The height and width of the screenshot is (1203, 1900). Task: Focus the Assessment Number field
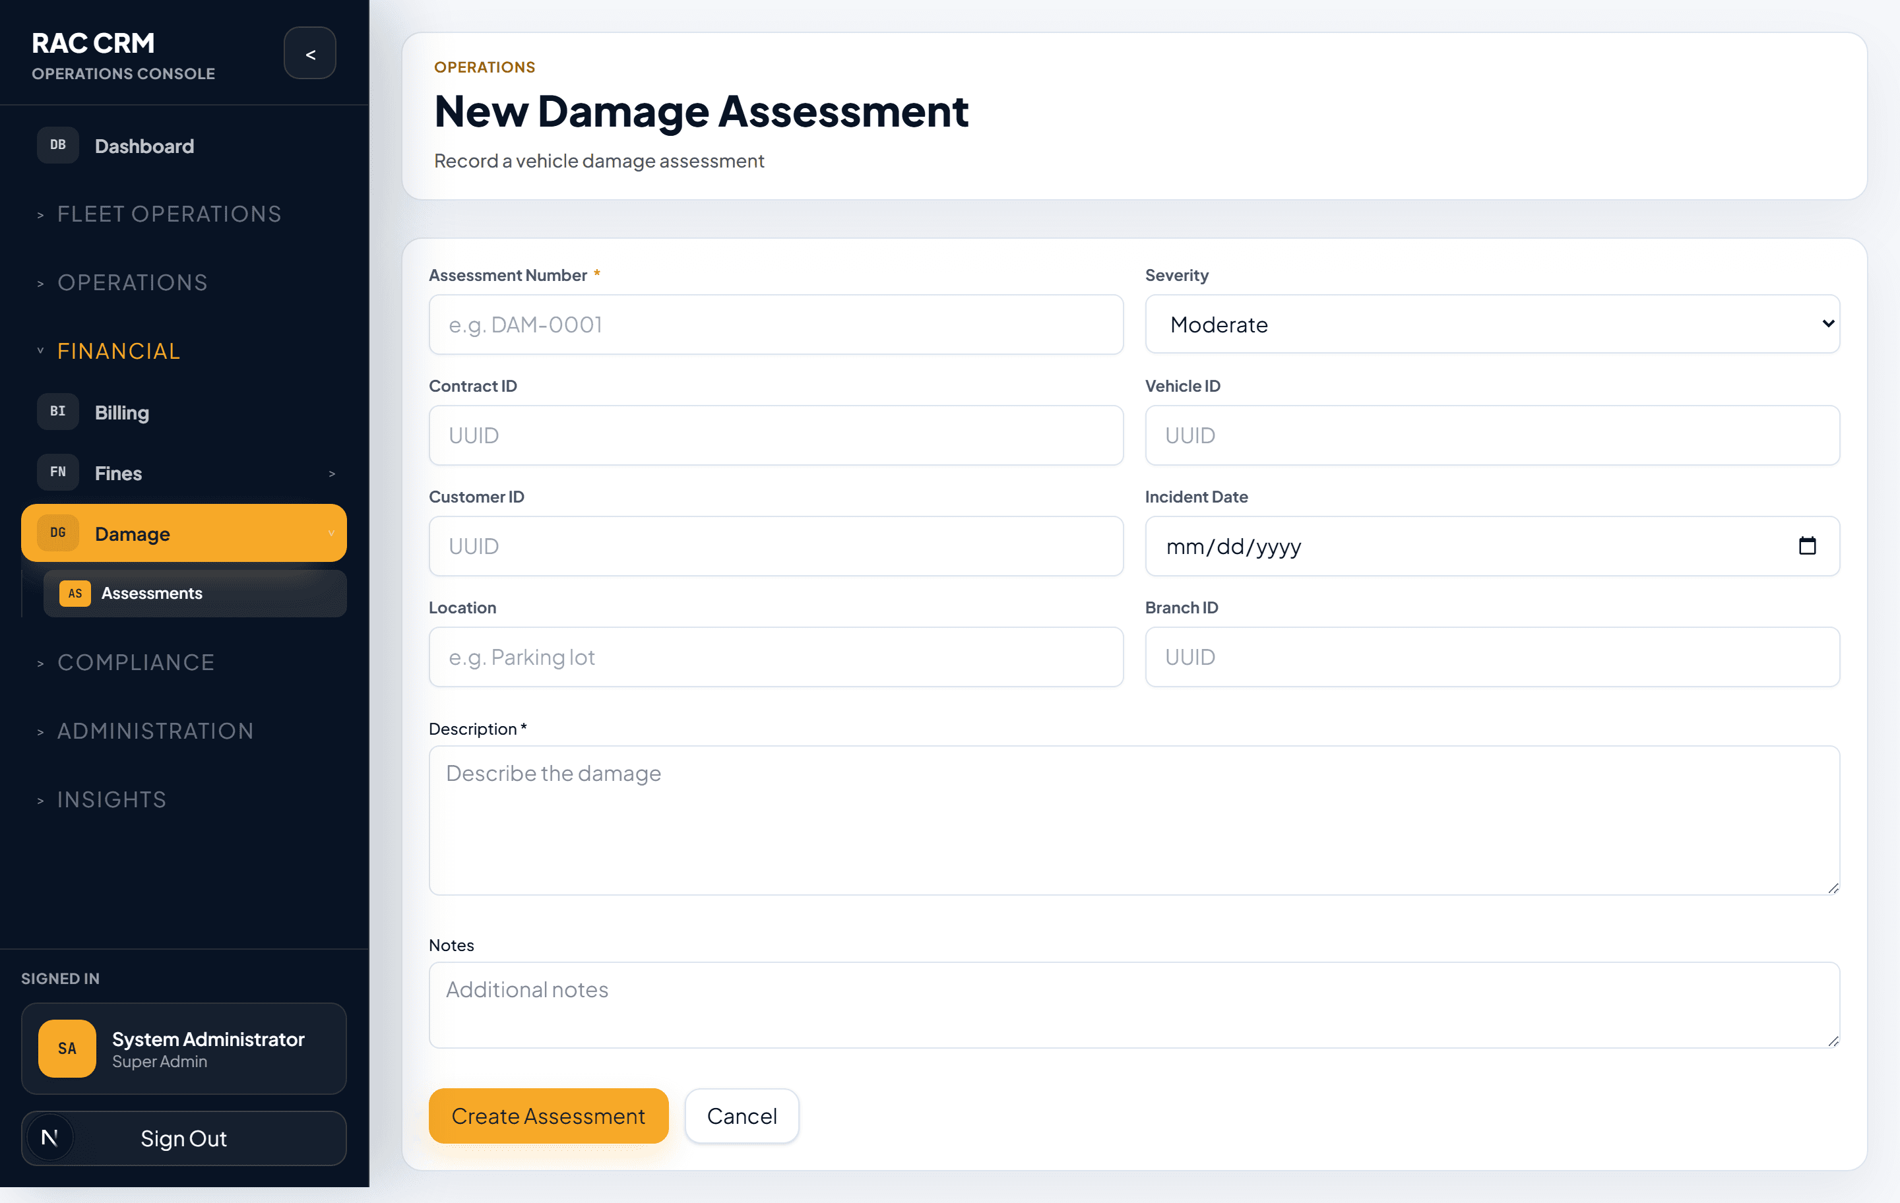(x=776, y=324)
